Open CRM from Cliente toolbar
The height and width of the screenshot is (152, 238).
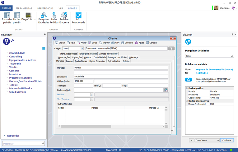click(x=115, y=43)
